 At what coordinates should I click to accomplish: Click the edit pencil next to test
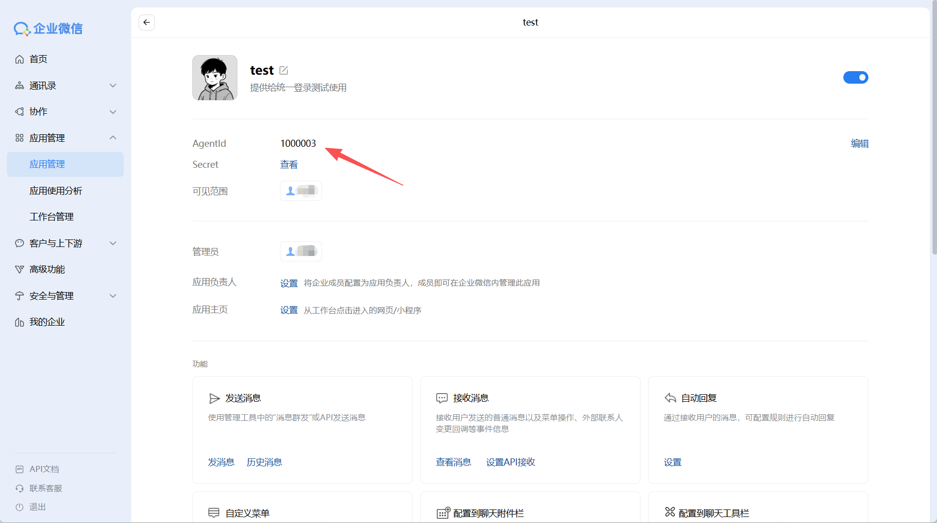(284, 70)
